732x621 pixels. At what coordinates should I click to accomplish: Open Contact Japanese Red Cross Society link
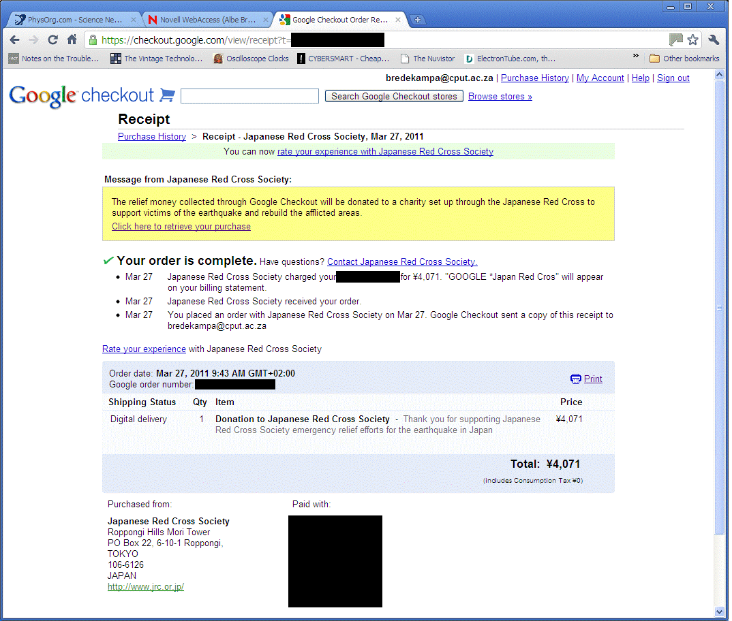pyautogui.click(x=402, y=261)
